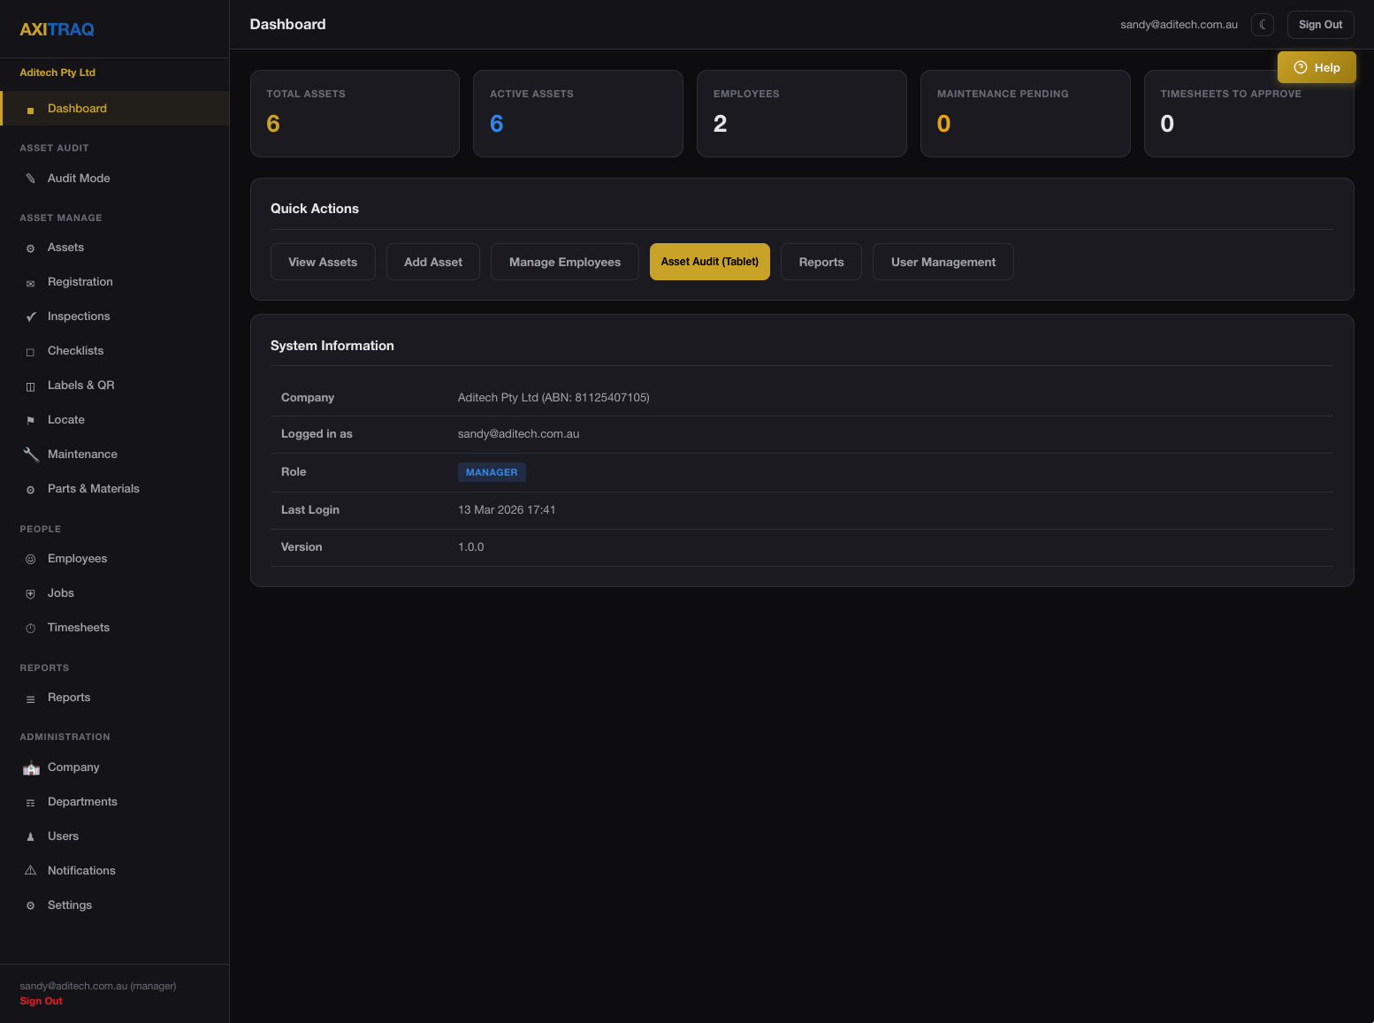Open Checklists from sidebar

115,351
